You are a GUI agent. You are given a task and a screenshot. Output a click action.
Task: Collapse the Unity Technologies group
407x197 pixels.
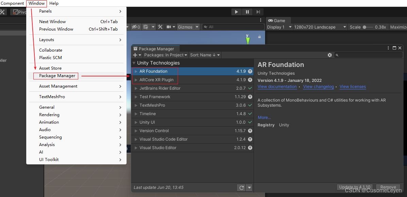134,63
